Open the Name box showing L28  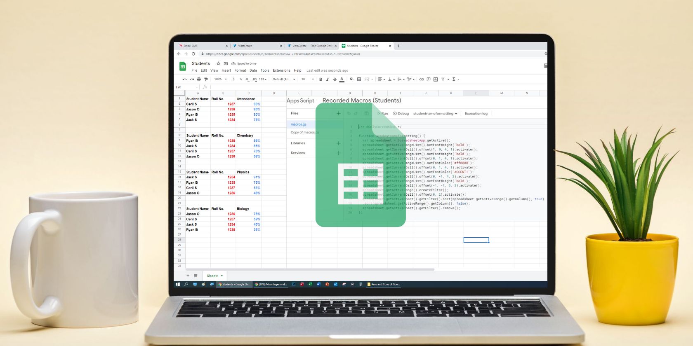[187, 87]
